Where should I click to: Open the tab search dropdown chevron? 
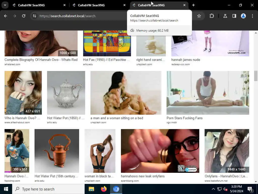click(x=5, y=5)
